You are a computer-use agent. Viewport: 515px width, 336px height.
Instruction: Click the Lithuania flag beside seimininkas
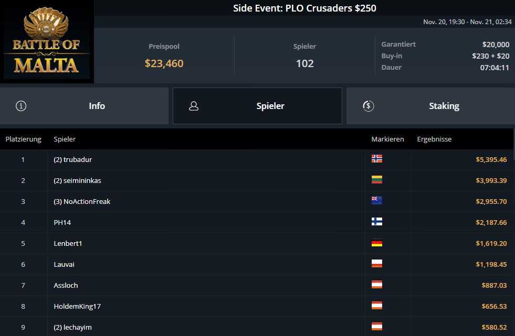pos(376,180)
